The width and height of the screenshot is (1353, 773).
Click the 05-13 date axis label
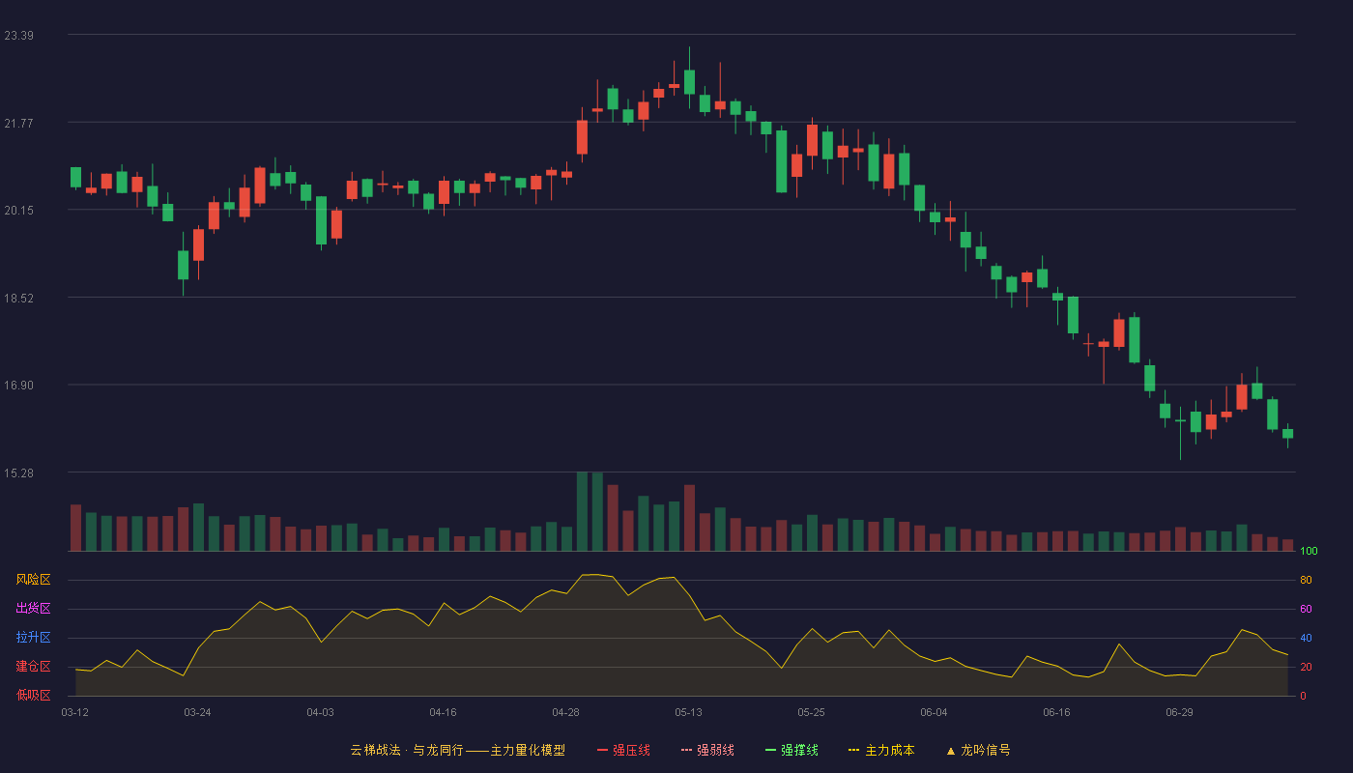tap(688, 712)
